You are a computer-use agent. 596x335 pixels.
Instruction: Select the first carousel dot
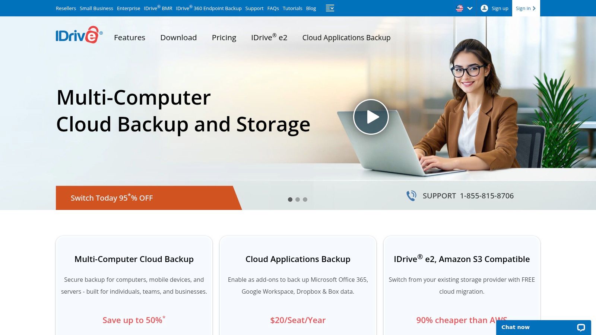click(x=290, y=200)
